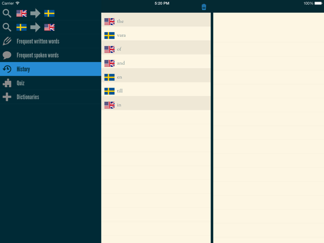Select history entry "the"
Image resolution: width=324 pixels, height=243 pixels.
point(156,20)
